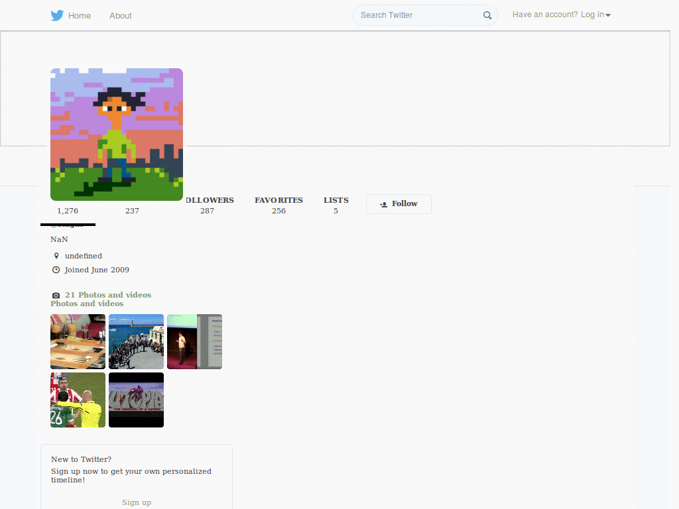Select the 'undefined' location text

84,256
